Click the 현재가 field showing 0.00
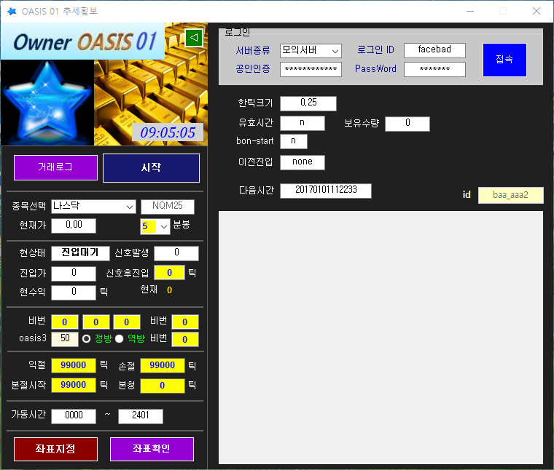Viewport: 554px width, 470px height. 74,226
